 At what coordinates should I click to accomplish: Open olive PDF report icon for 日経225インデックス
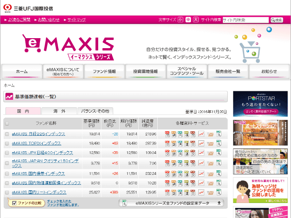pyautogui.click(x=186, y=134)
